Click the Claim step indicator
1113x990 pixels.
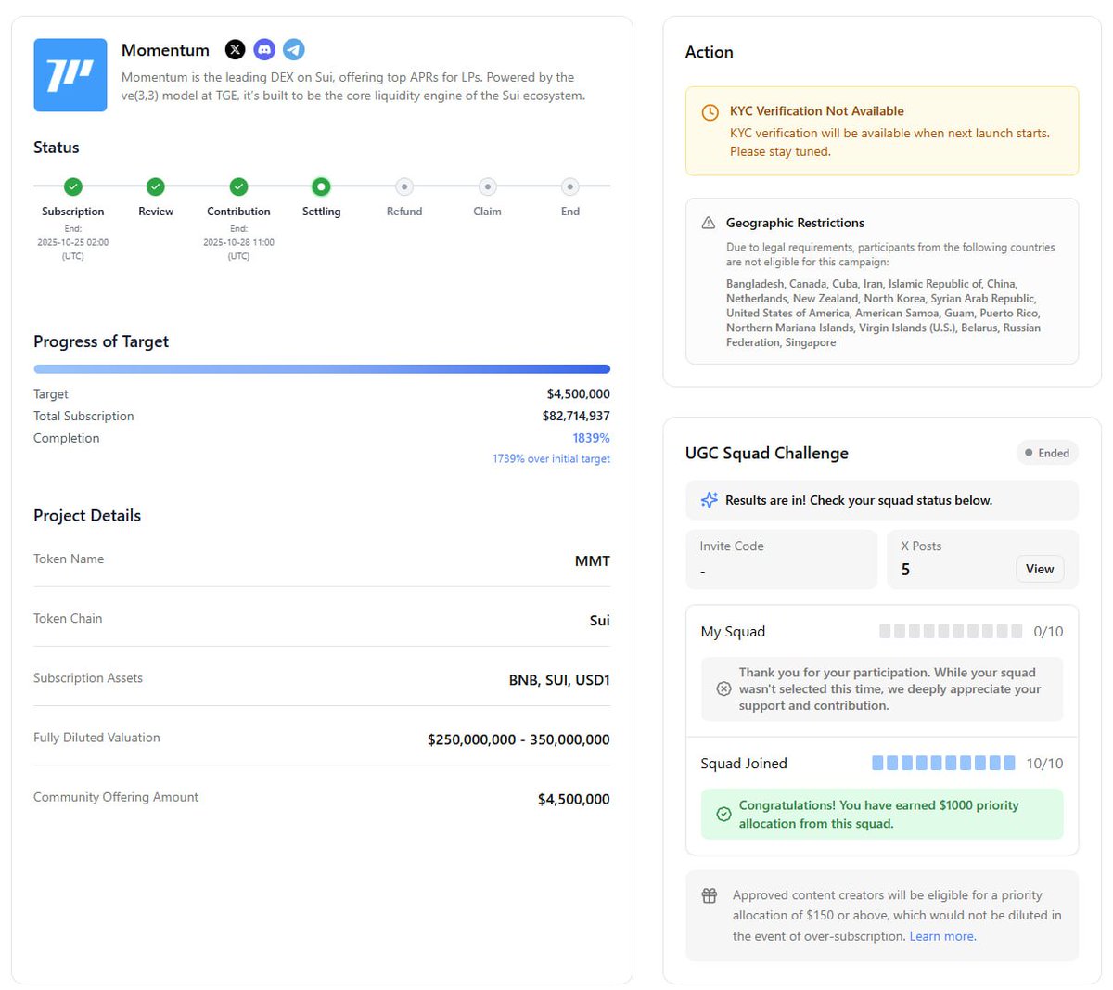point(488,186)
